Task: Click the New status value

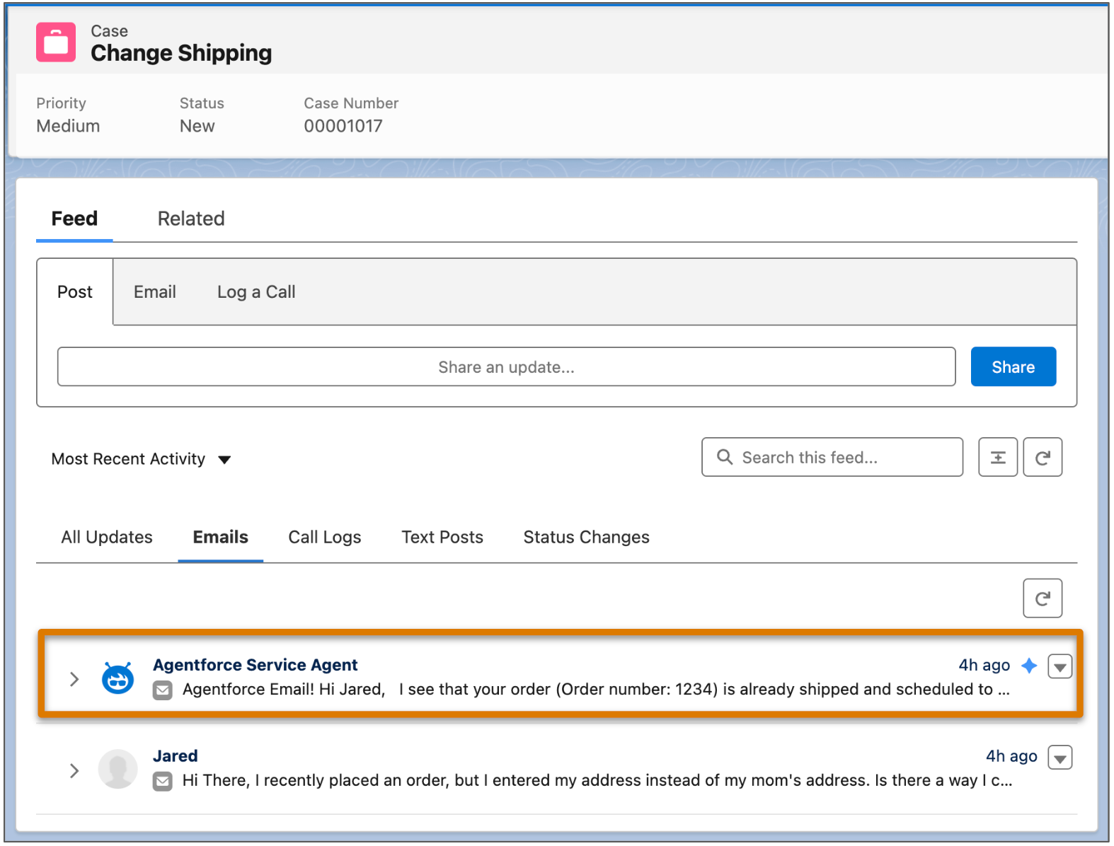Action: pos(197,126)
